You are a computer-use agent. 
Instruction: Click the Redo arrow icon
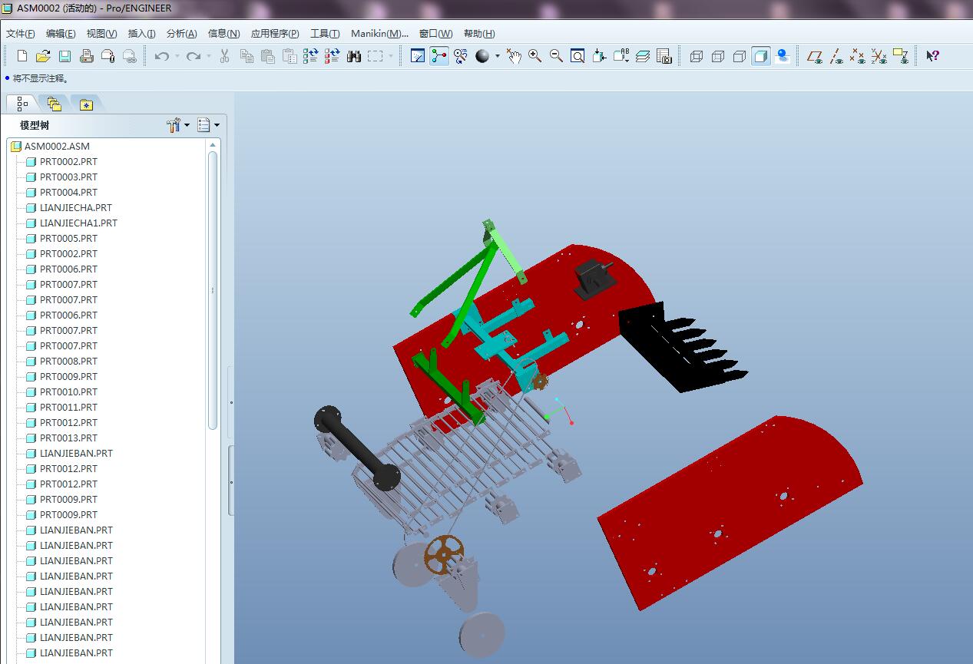coord(194,56)
